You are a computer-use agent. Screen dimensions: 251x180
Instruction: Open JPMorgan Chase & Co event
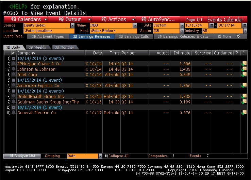click(39, 64)
